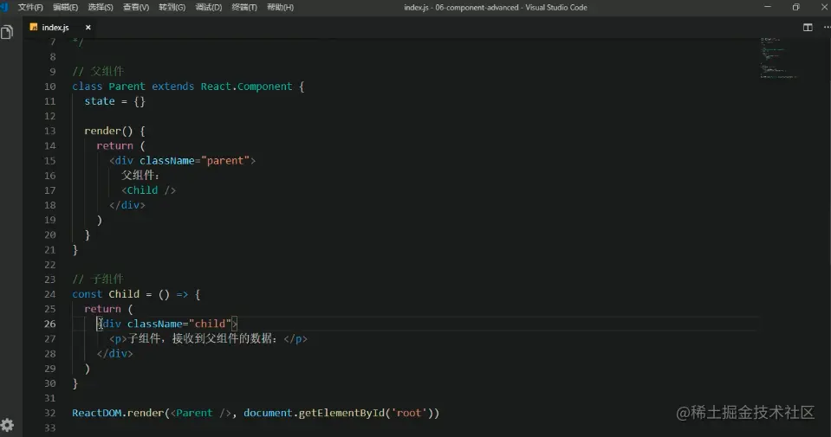This screenshot has width=831, height=437.
Task: Open the 编辑(E) menu
Action: click(x=65, y=8)
